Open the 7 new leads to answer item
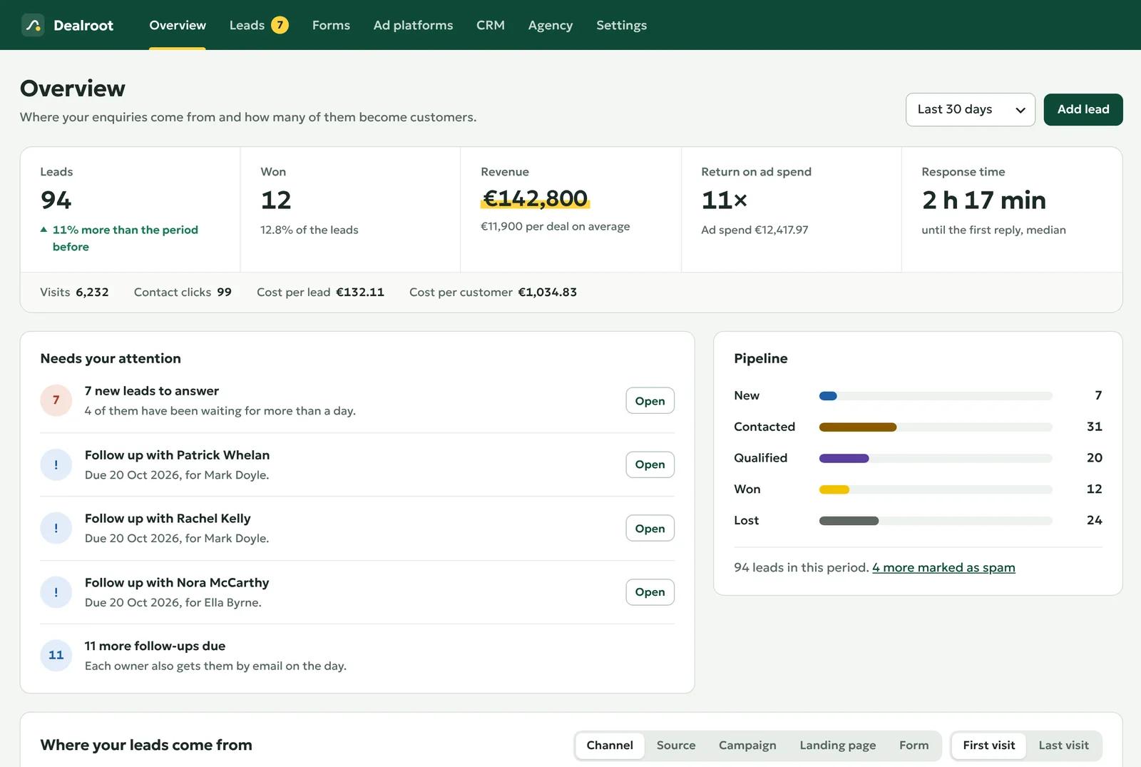 (650, 401)
